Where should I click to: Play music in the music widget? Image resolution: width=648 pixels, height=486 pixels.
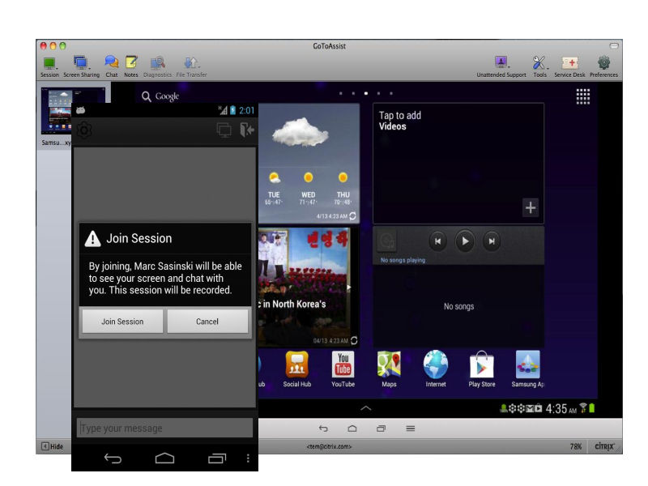[x=464, y=241]
